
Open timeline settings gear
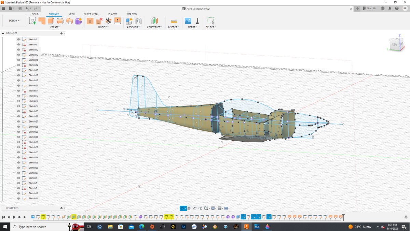(406, 217)
